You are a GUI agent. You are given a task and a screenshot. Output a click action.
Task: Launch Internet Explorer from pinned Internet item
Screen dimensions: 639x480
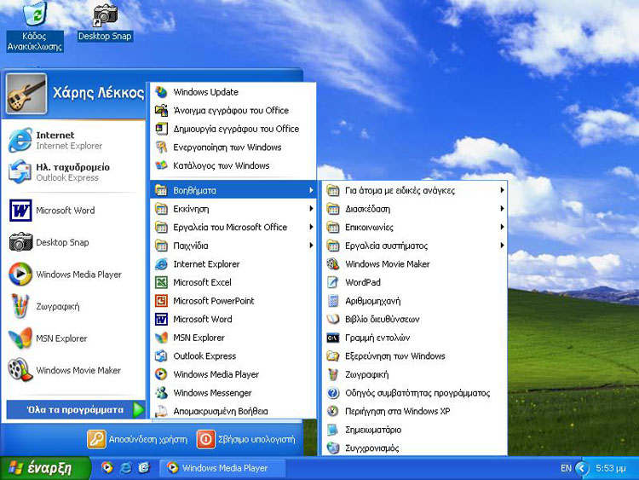click(x=73, y=140)
